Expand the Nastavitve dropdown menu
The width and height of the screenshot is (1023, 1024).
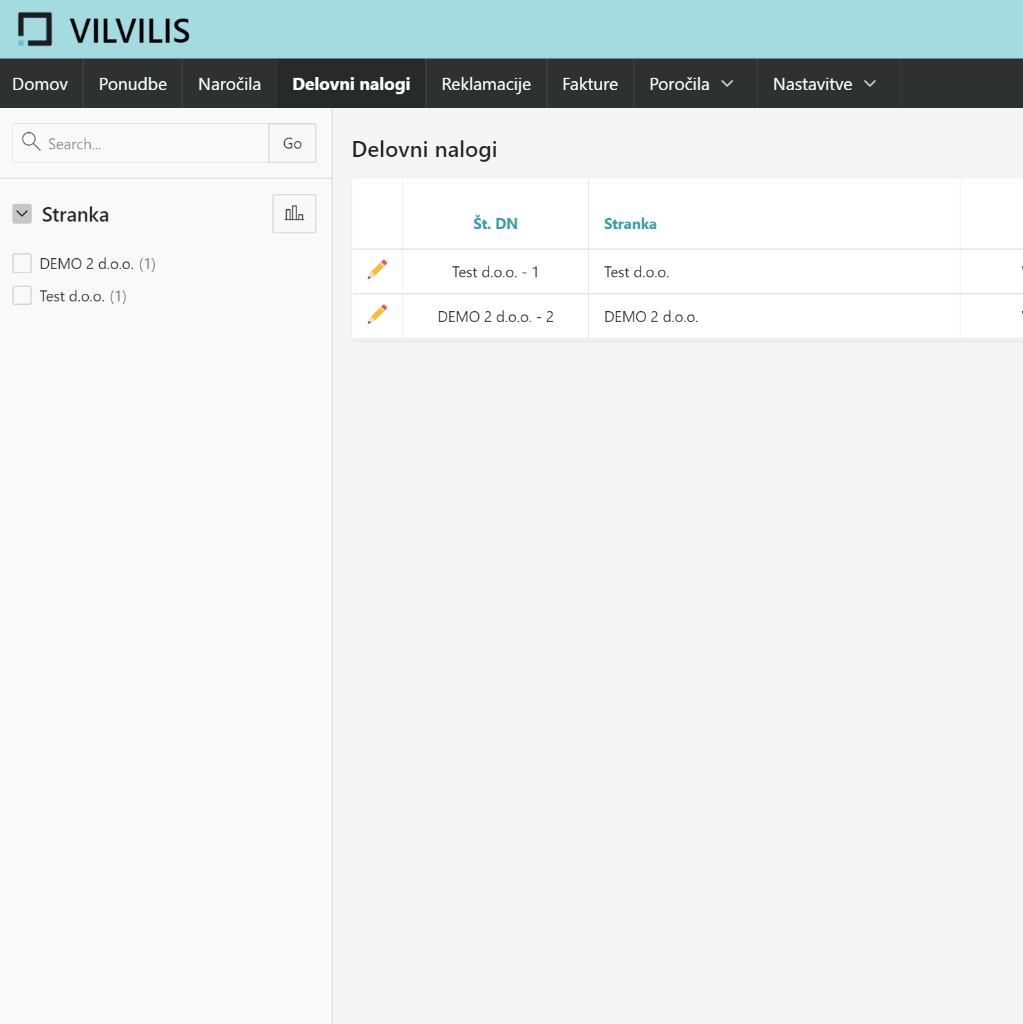click(824, 84)
